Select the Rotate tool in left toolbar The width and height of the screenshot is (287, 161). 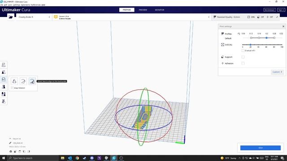4,80
